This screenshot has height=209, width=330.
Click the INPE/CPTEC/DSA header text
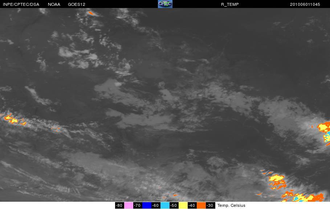click(x=21, y=4)
